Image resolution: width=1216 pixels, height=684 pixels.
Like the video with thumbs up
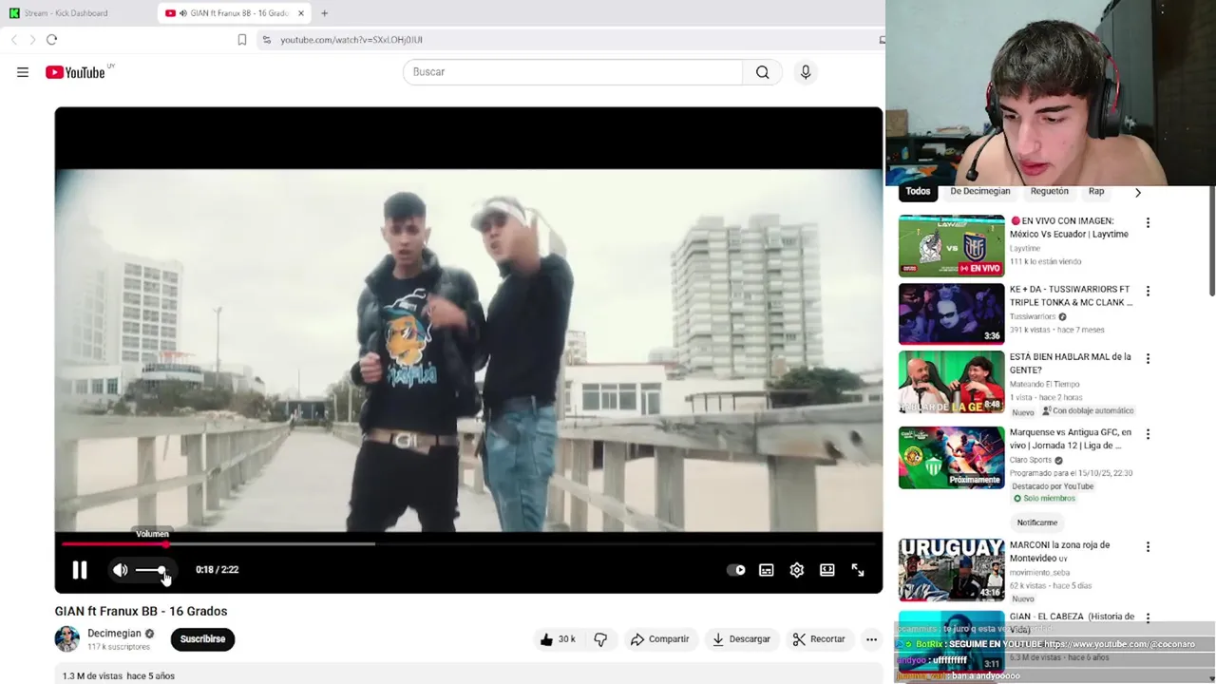coord(557,639)
